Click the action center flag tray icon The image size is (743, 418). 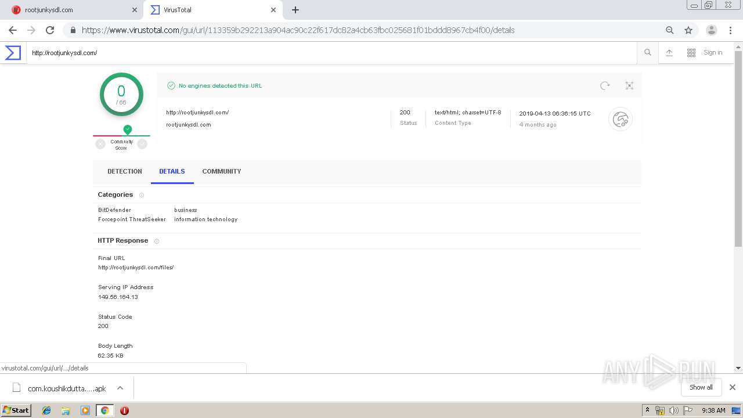tap(688, 410)
